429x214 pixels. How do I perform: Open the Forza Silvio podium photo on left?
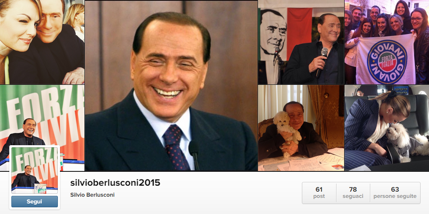pyautogui.click(x=42, y=115)
